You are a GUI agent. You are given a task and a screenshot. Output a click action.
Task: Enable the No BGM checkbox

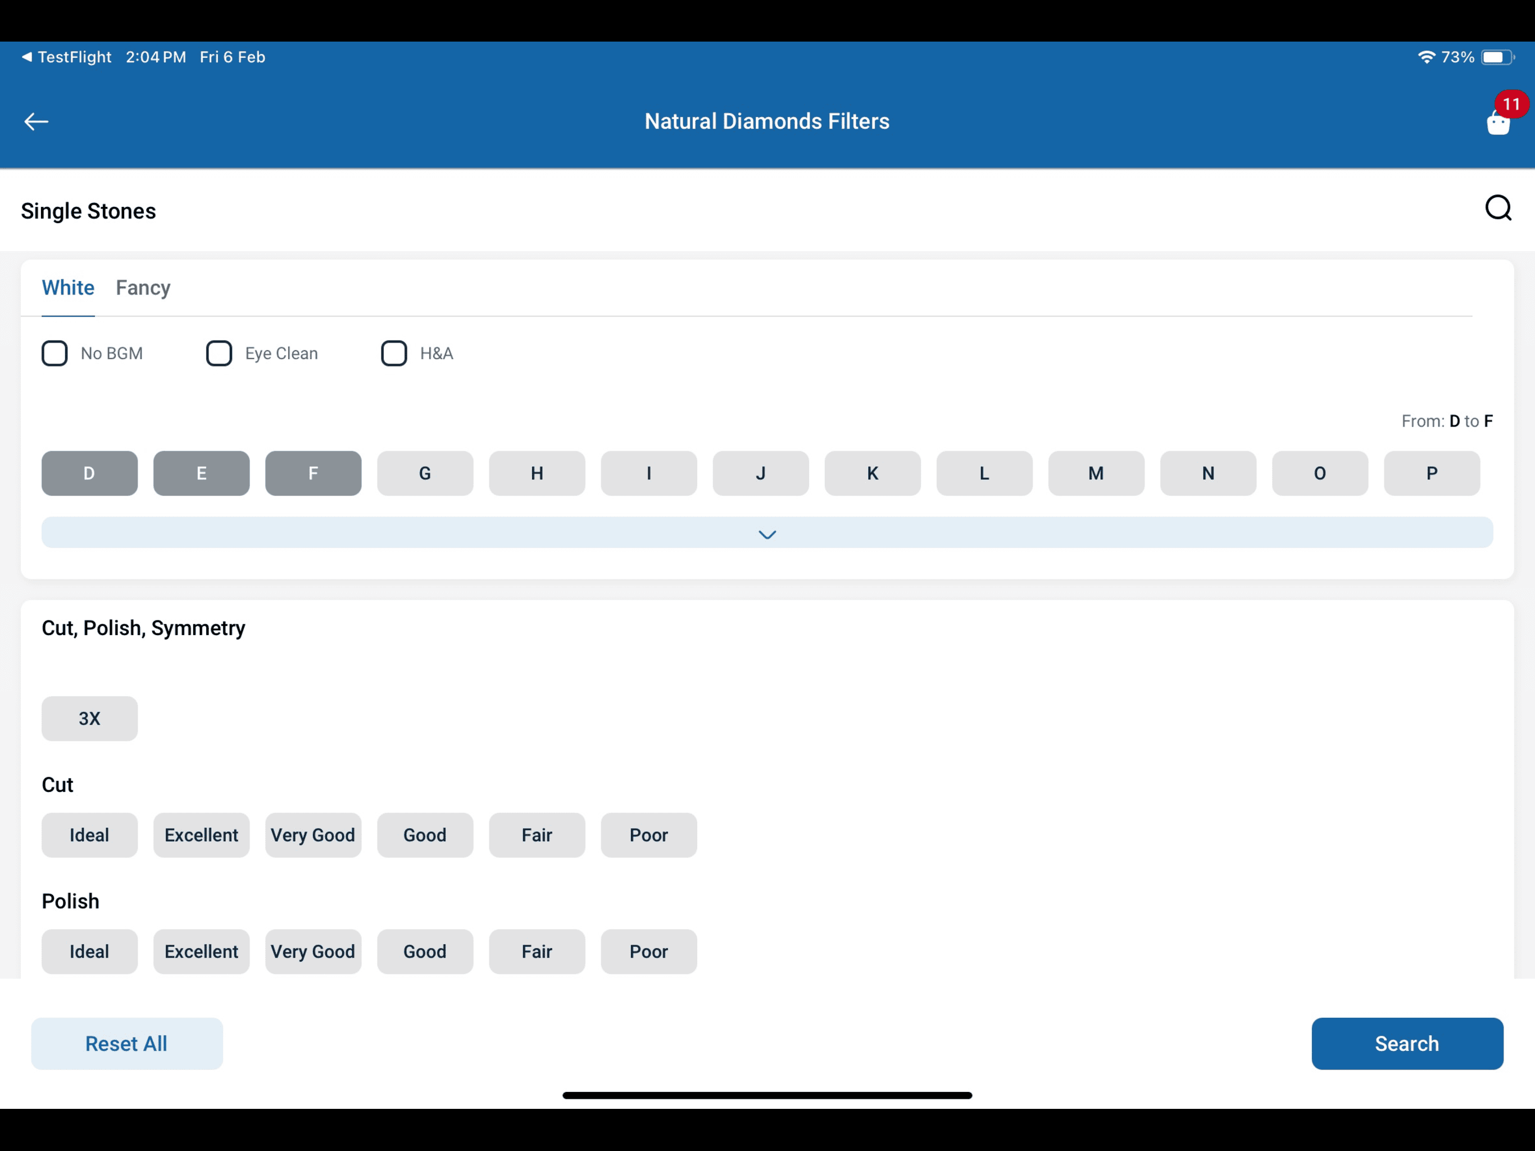(55, 354)
